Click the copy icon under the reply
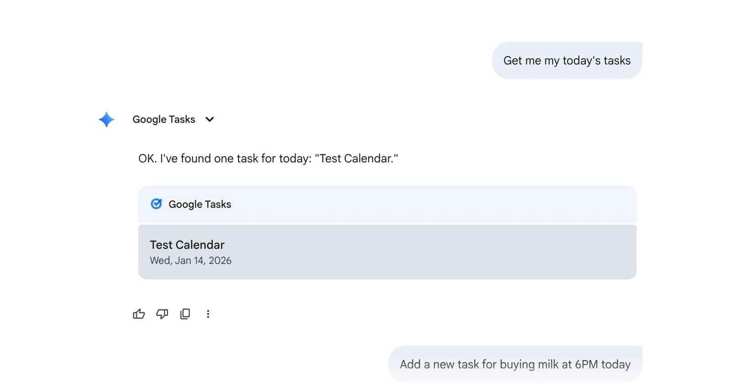Image resolution: width=731 pixels, height=386 pixels. click(x=185, y=314)
